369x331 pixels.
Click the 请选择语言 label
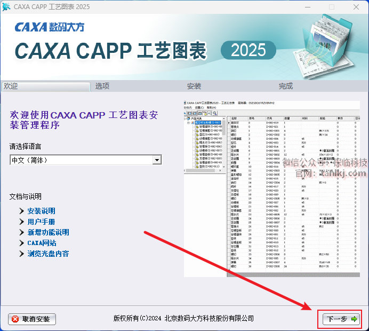coord(25,146)
